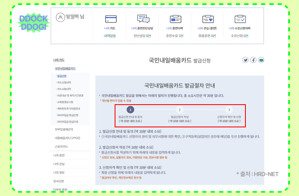The image size is (299, 196).
Task: Click the 국민내일배움카드 발급절차 안내 heading
Action: [x=180, y=86]
